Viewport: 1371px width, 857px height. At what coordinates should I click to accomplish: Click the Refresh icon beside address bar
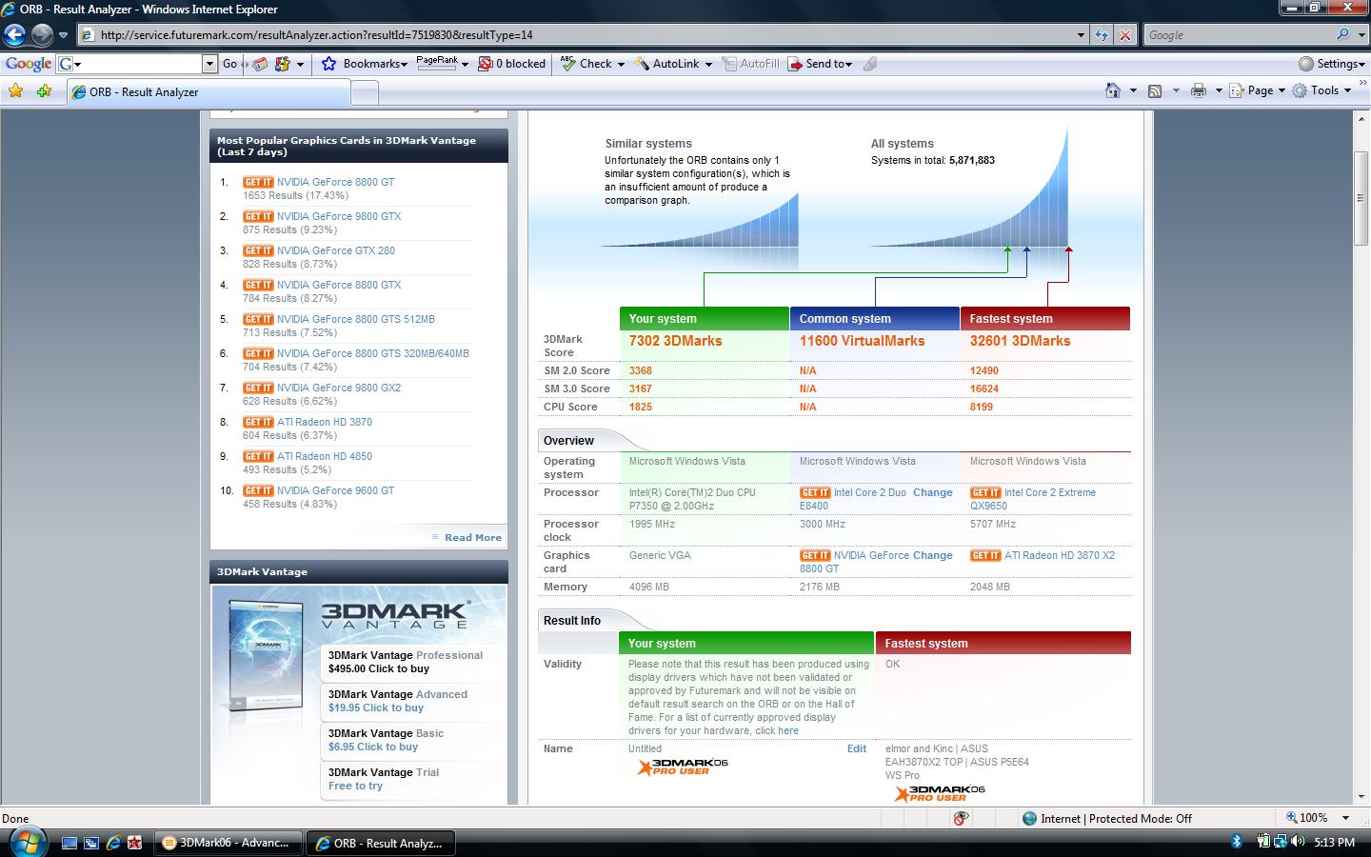click(x=1102, y=35)
